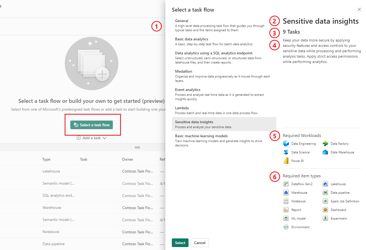Click the Power BI workload icon

click(286, 161)
